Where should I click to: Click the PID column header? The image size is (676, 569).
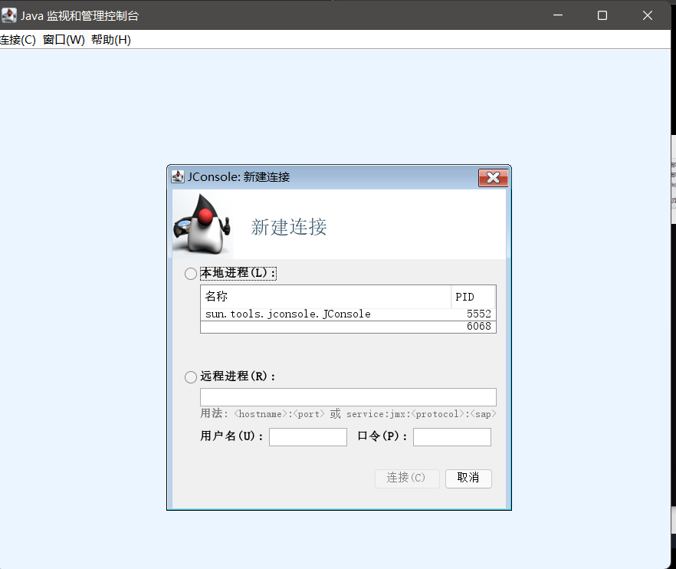click(x=473, y=297)
